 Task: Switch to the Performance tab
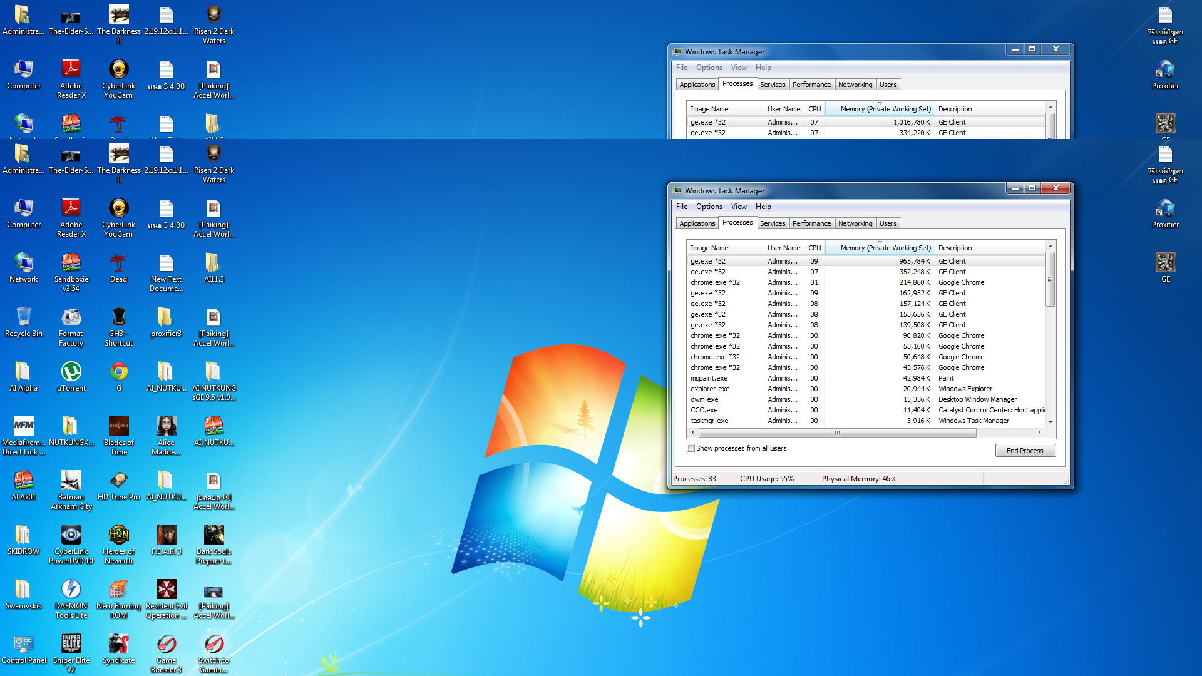tap(811, 223)
